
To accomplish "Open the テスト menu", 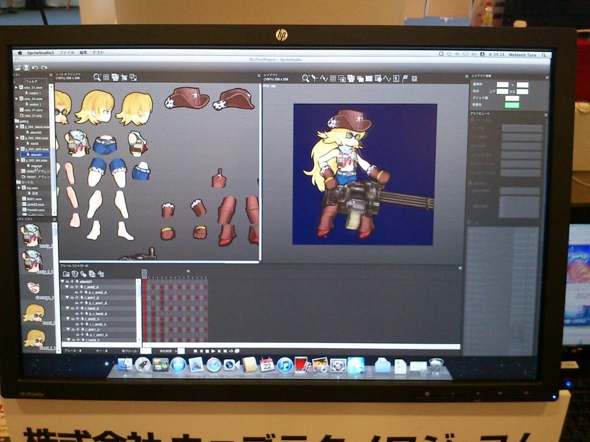I will click(98, 53).
